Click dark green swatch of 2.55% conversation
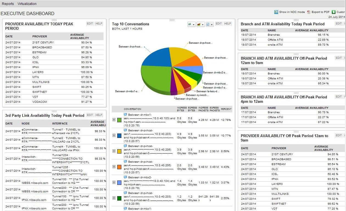 point(119,198)
